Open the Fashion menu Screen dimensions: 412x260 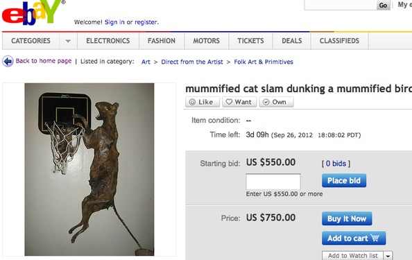coord(162,41)
